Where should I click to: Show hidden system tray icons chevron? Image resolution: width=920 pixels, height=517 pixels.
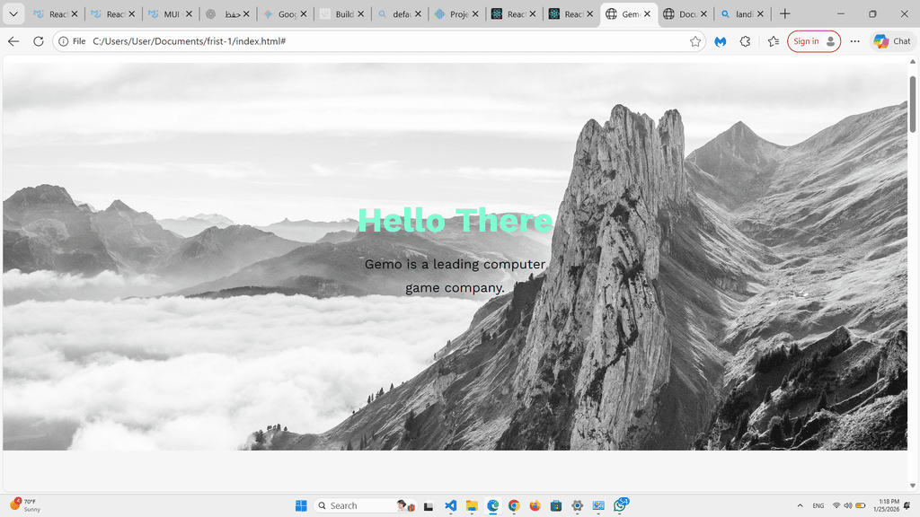(x=800, y=505)
